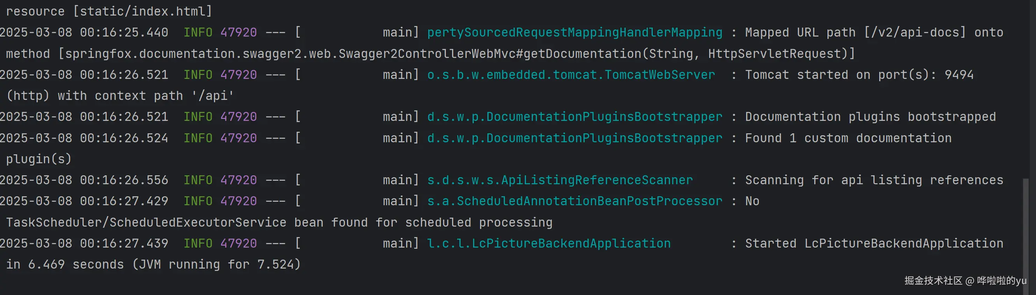Click the LcPictureBackendApplication logger link
This screenshot has height=295, width=1036.
tap(549, 244)
